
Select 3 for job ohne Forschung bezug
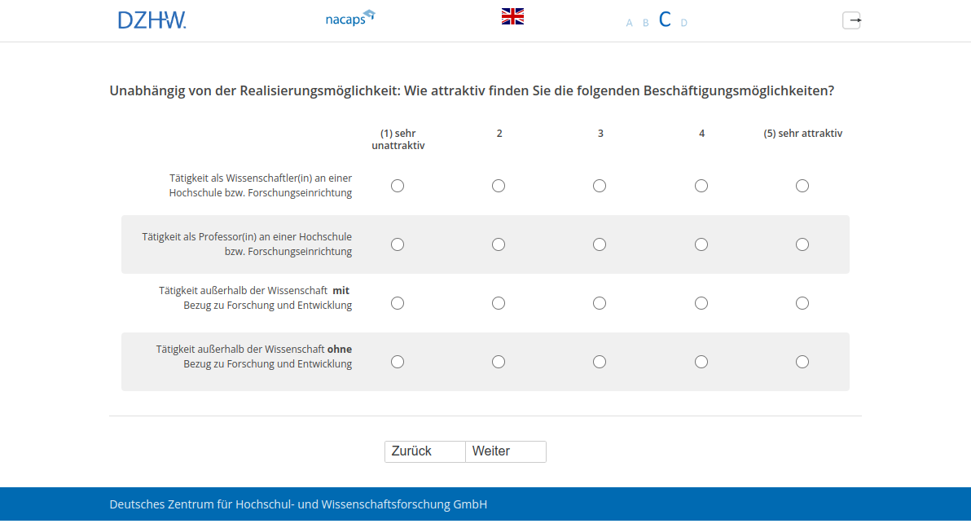pyautogui.click(x=600, y=362)
